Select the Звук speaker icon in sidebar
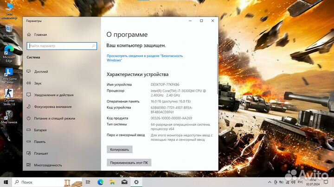This screenshot has height=187, width=334. 29,83
